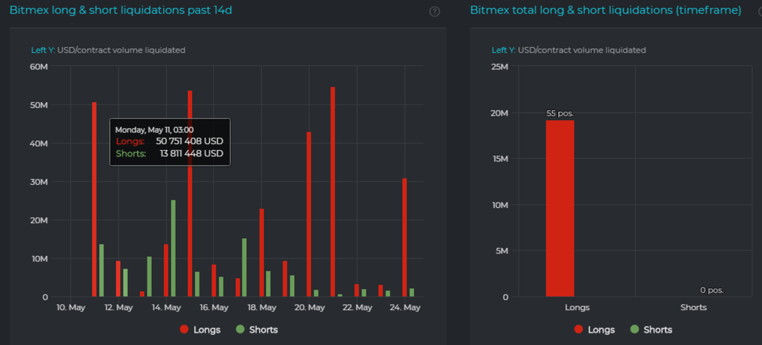Select the red longs bar at 21. May
Screen dimensions: 762x345
coord(333,192)
